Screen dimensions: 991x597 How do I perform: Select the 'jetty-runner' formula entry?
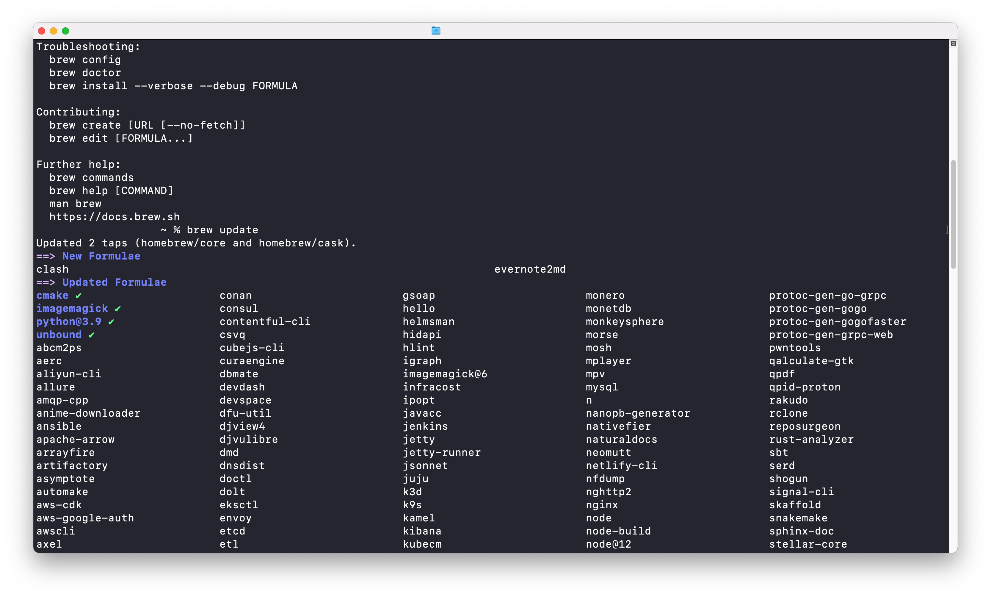tap(442, 453)
